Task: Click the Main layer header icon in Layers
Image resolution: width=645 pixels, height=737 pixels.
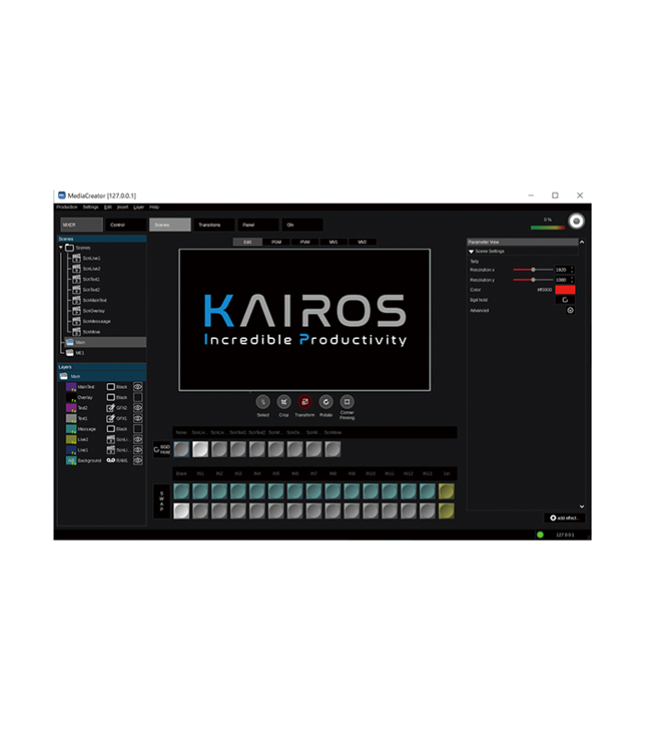Action: click(64, 376)
